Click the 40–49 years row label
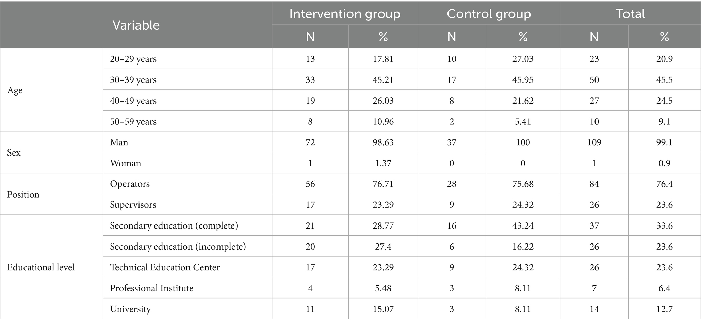Screen dimensions: 701x325 pos(133,101)
